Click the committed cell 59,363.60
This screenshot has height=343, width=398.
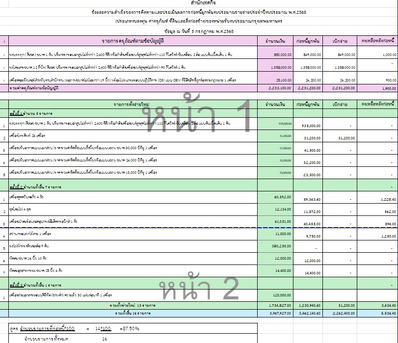308,197
